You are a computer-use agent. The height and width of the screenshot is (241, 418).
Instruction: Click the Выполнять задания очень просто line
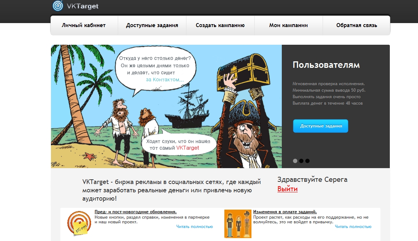pos(327,97)
